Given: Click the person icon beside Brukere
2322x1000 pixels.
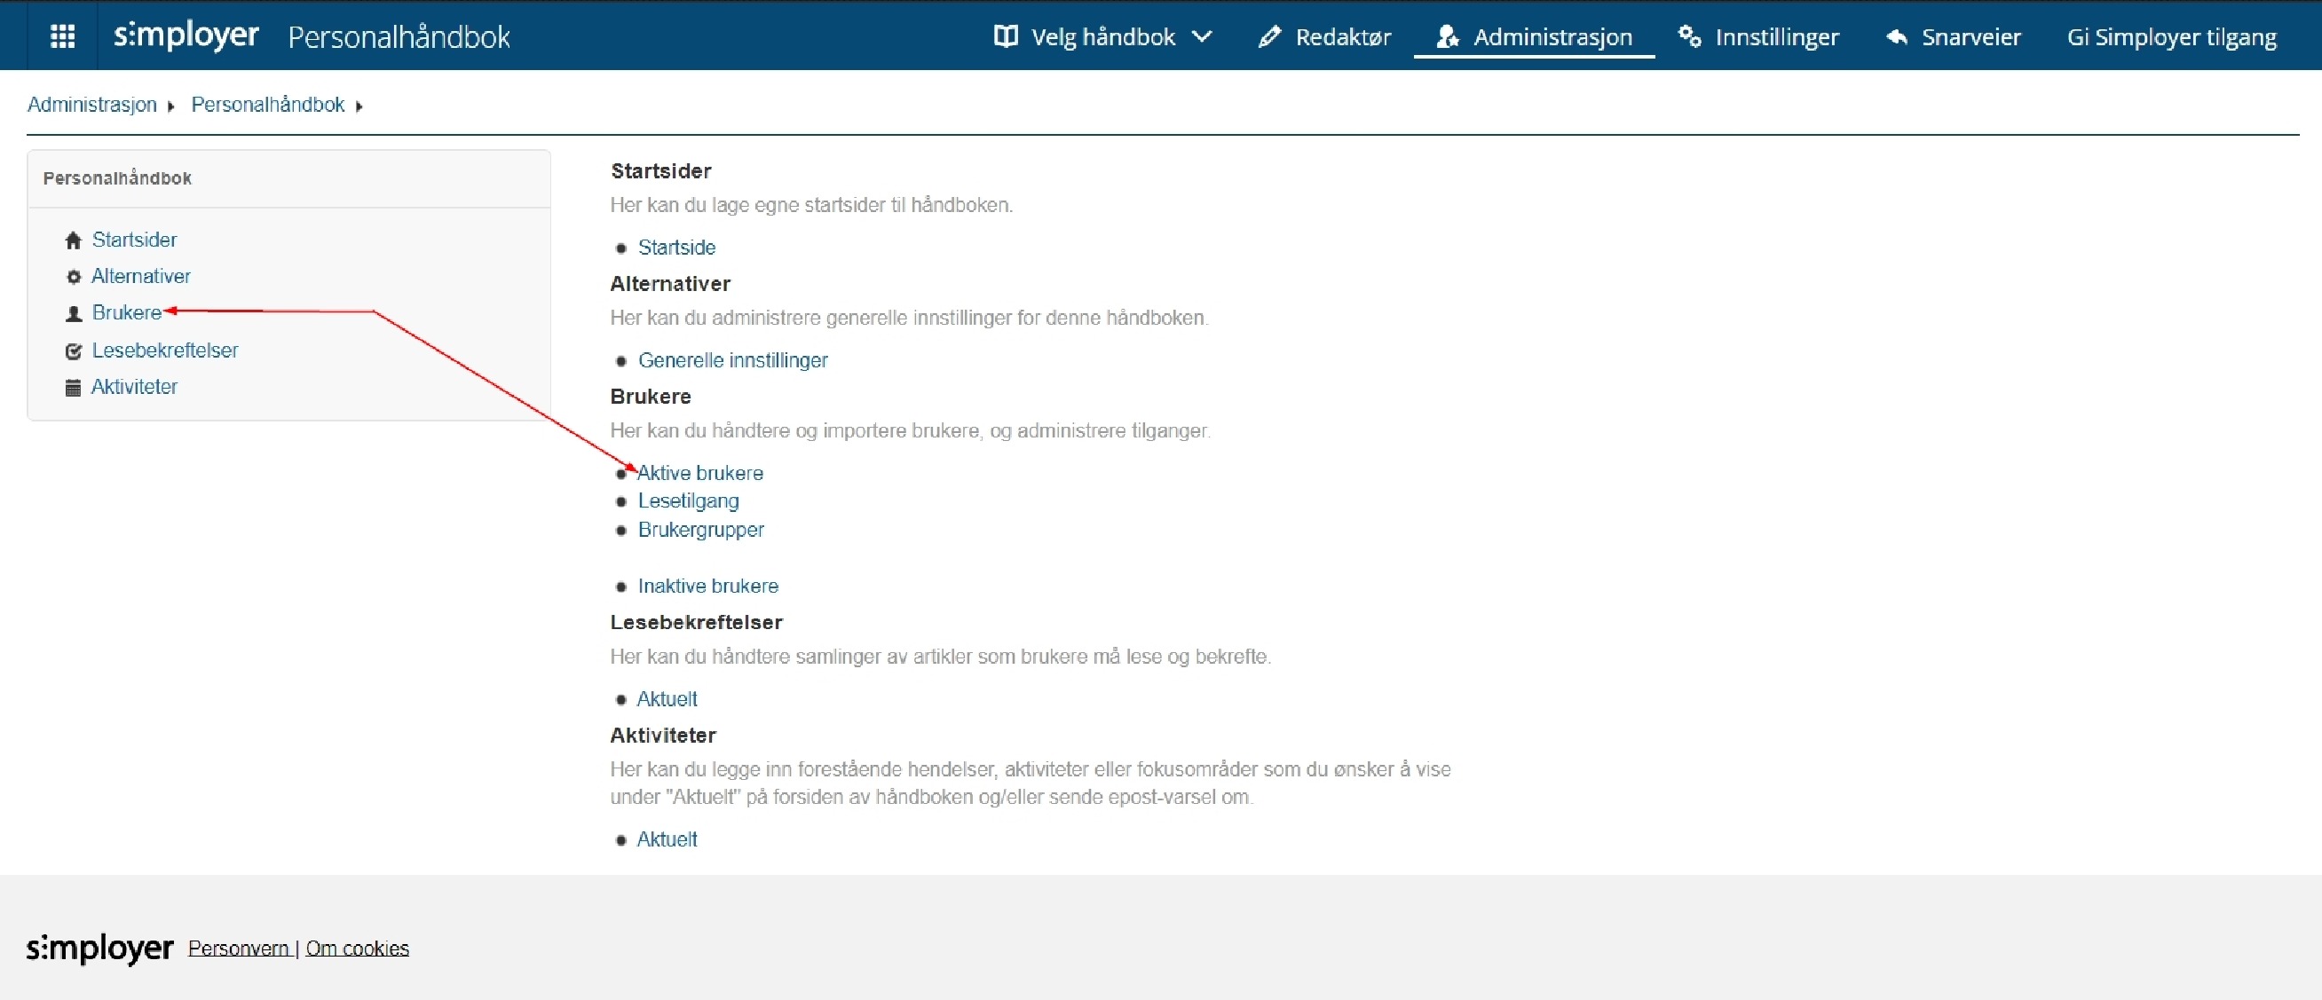Looking at the screenshot, I should [x=74, y=313].
